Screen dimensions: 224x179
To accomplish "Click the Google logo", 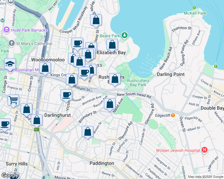I will point(10,175).
